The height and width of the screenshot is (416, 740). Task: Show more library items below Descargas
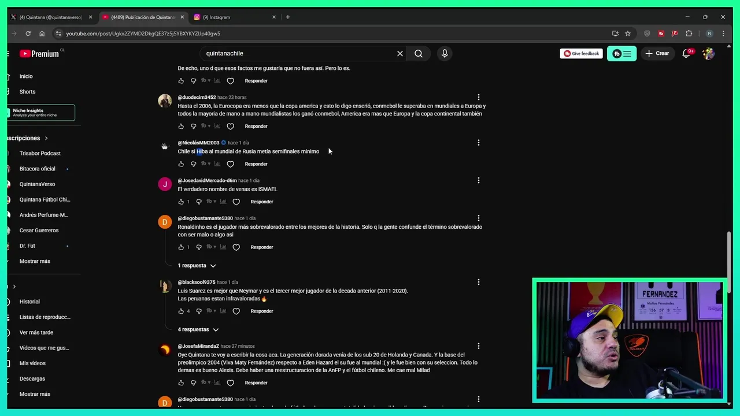35,394
